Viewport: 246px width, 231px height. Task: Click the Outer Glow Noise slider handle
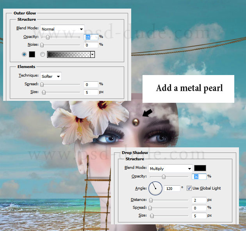point(42,45)
